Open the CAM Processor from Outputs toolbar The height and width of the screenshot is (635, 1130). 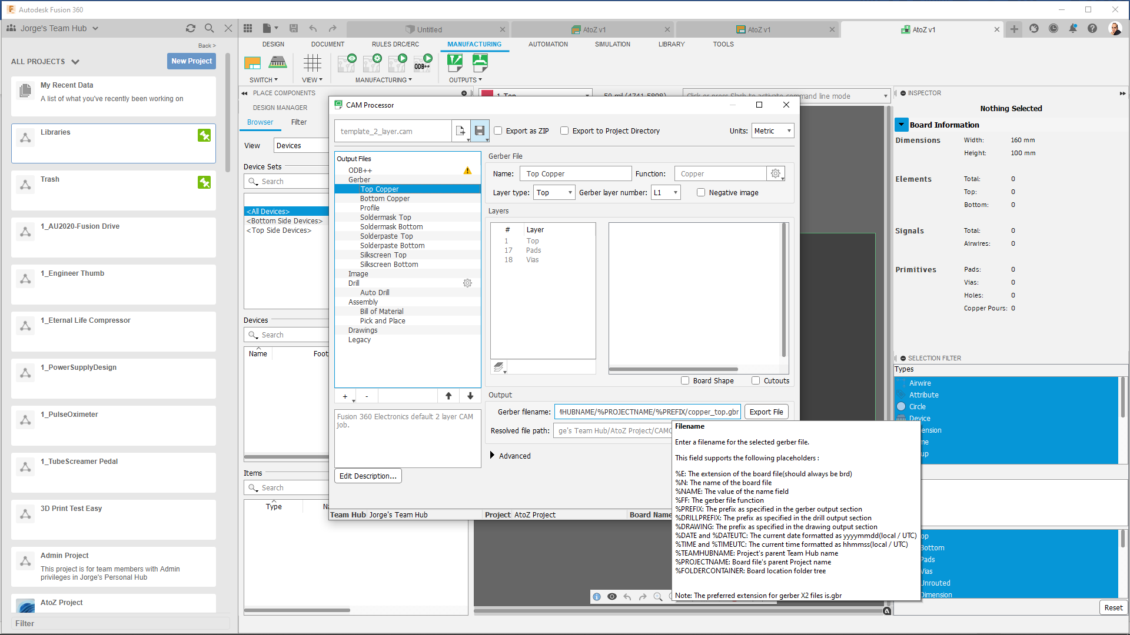point(455,62)
